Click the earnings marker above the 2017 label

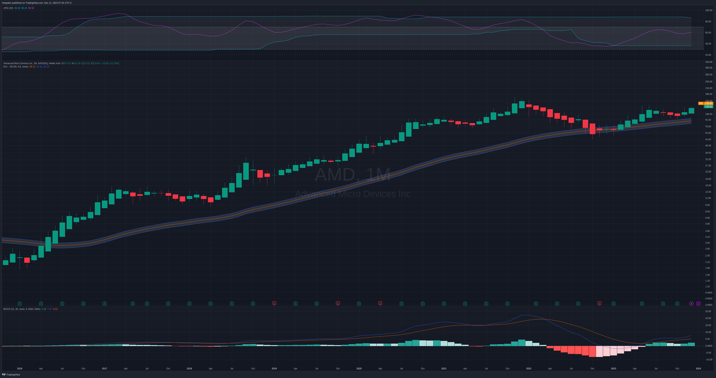[x=105, y=304]
